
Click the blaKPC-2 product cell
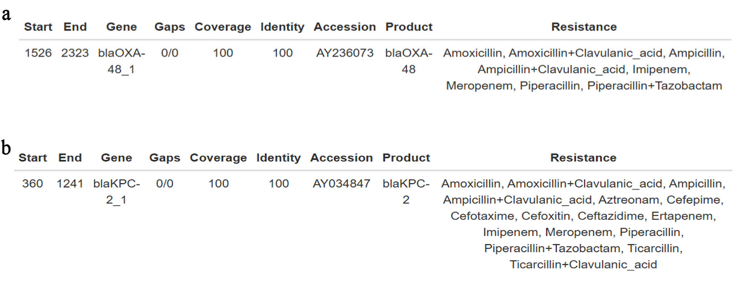pyautogui.click(x=406, y=192)
